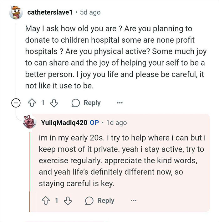
Task: Reply to catheterslave1's comment
Action: click(86, 103)
